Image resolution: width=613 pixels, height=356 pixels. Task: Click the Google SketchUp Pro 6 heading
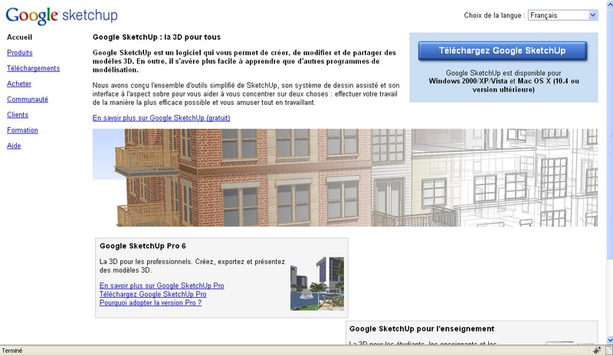[x=143, y=247]
